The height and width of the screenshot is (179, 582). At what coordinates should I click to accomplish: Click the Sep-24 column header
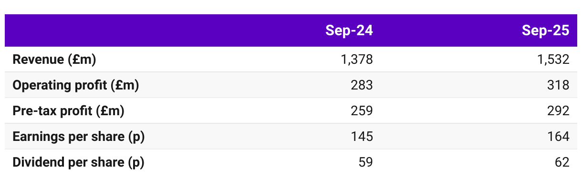pos(349,30)
